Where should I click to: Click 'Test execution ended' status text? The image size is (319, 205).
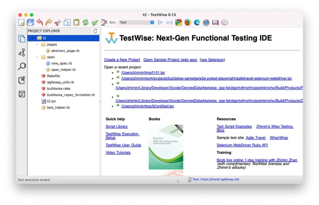pyautogui.click(x=34, y=180)
